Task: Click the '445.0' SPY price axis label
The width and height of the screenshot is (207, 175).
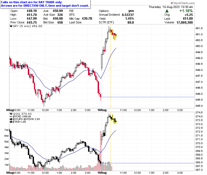Action: click(x=199, y=106)
